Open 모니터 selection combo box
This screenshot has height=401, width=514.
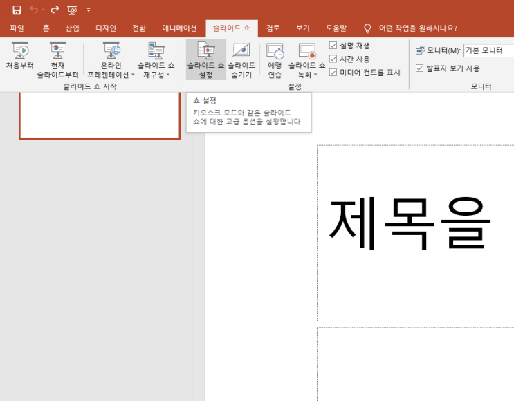(x=488, y=50)
